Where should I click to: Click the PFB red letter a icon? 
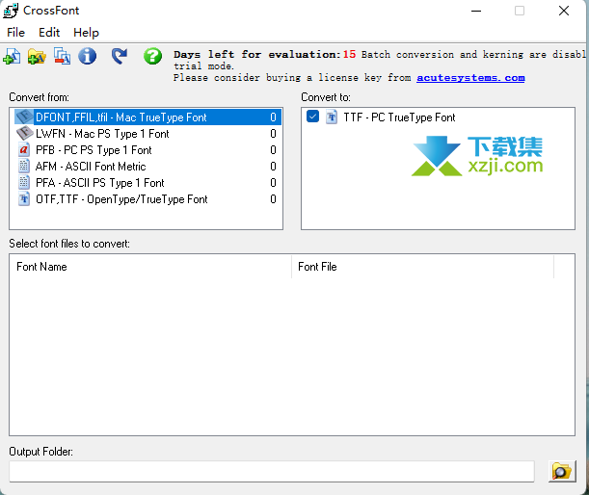click(24, 149)
